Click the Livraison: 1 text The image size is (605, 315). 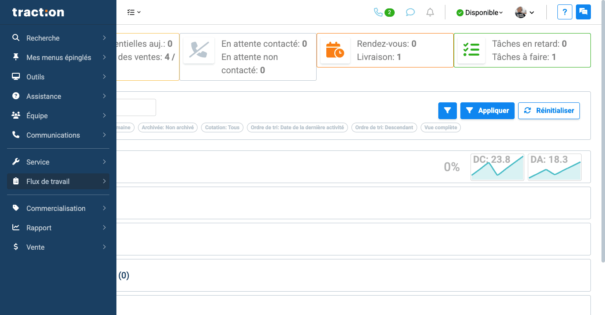(x=379, y=57)
